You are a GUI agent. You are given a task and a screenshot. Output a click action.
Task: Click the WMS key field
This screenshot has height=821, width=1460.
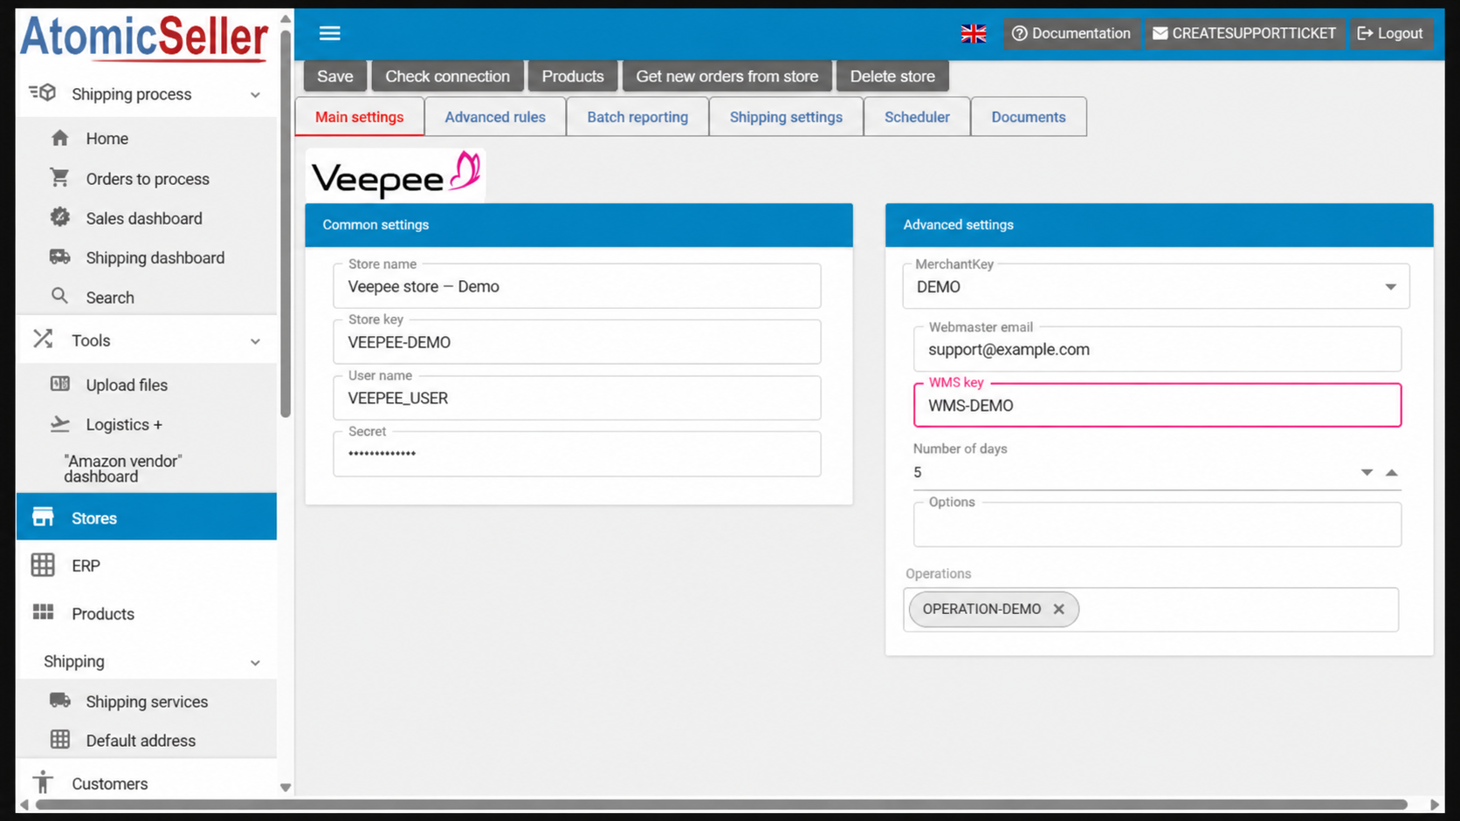(1157, 405)
